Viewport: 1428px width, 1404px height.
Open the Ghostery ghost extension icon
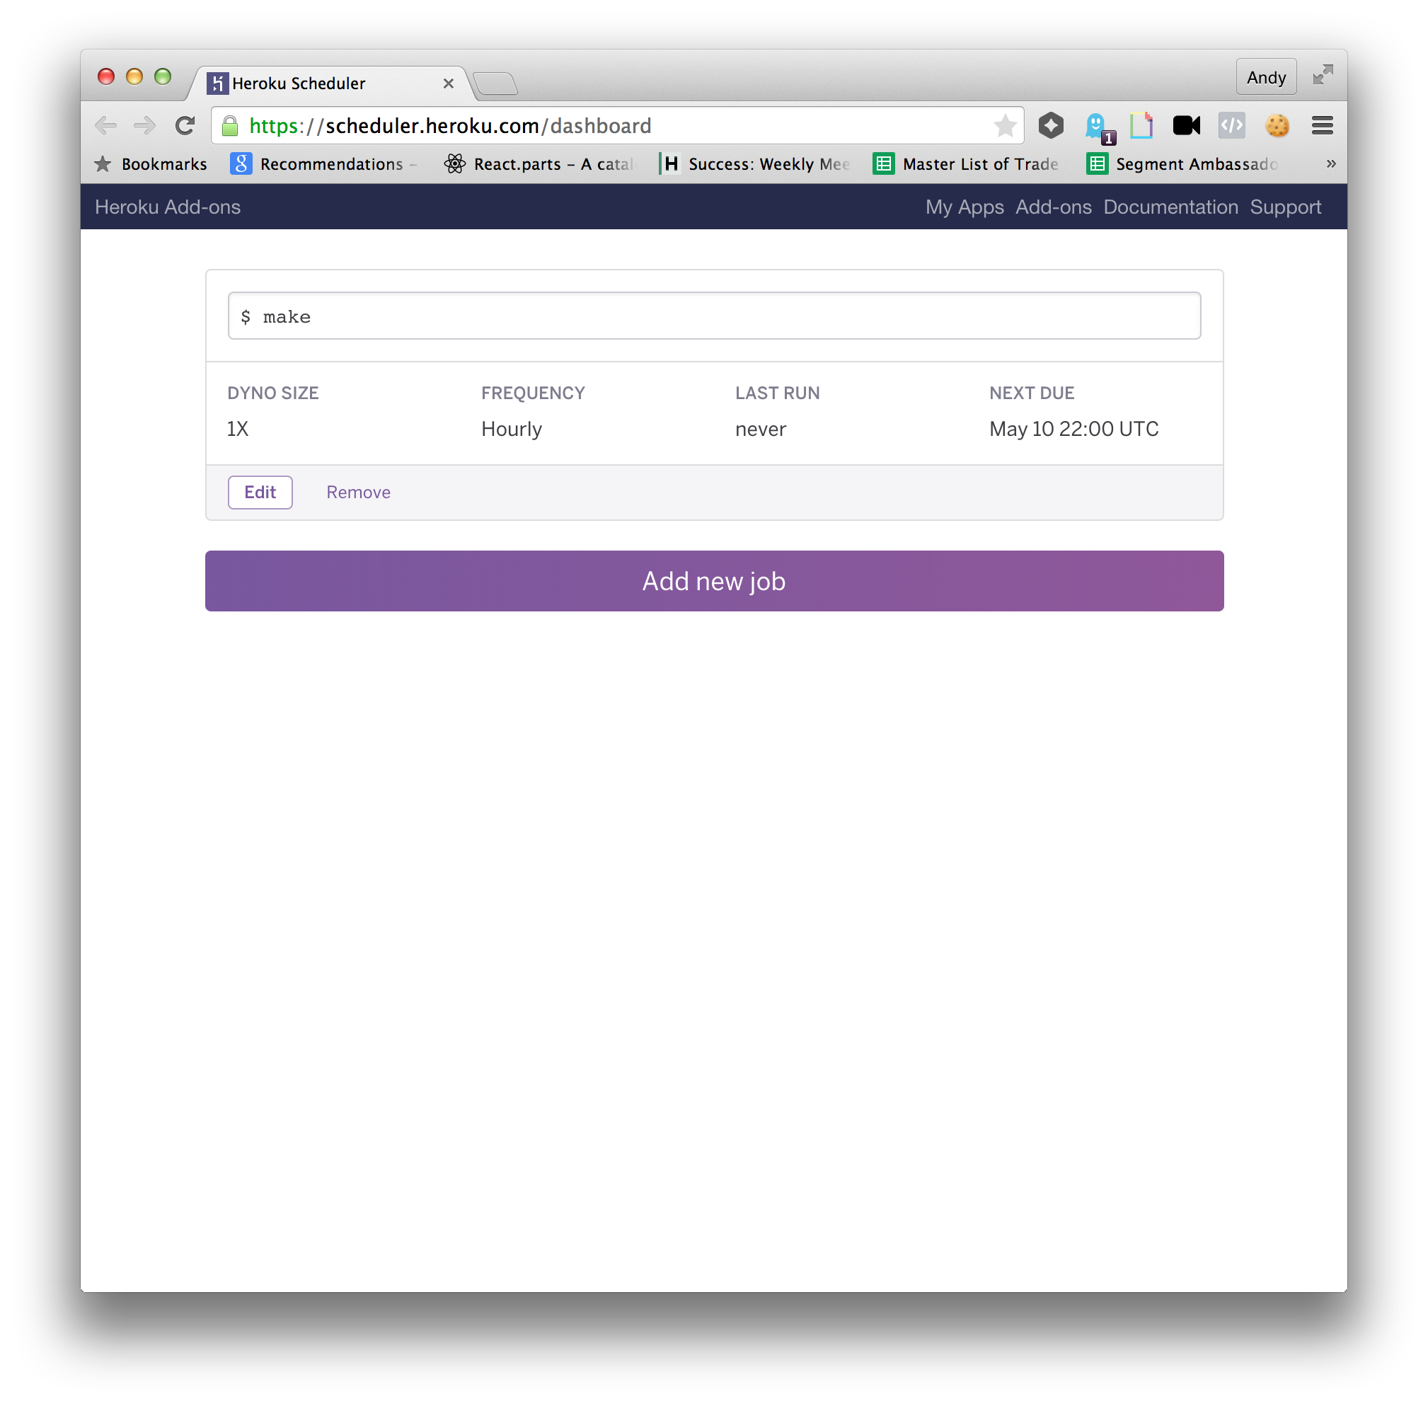pyautogui.click(x=1097, y=127)
